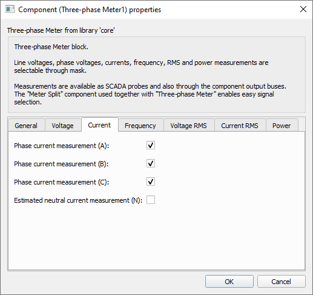Go to the Frequency tab
The image size is (313, 295).
pos(140,126)
